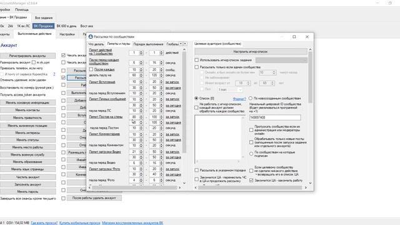
Task: Click the После работы удалить аккаунт button
Action: click(x=94, y=197)
